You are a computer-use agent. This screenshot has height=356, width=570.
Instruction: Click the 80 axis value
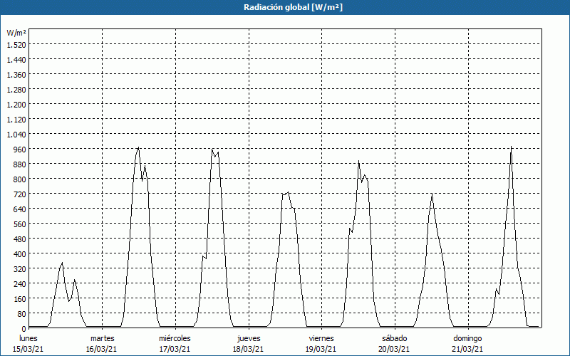pyautogui.click(x=22, y=313)
